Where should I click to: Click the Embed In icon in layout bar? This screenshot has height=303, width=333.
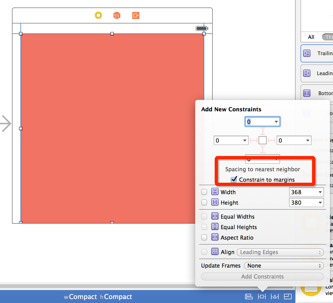288,297
